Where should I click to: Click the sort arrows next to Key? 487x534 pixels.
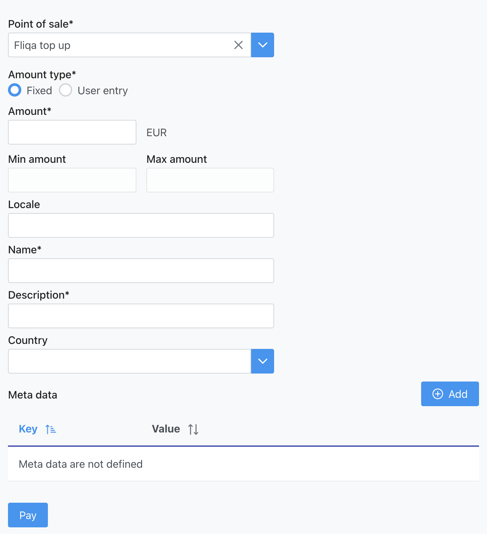click(51, 429)
